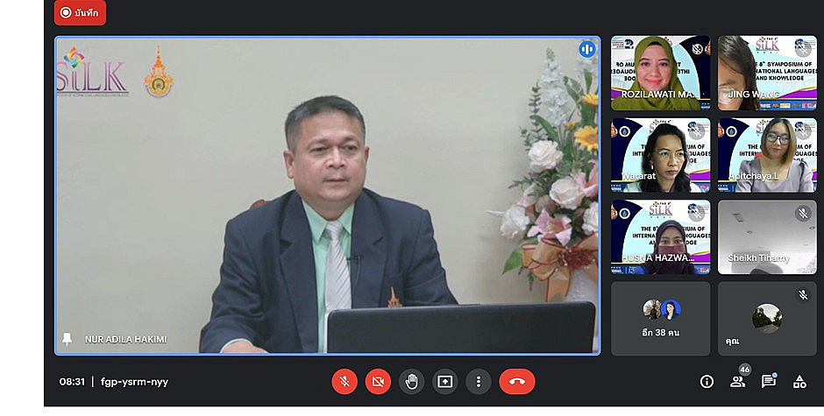Open the activities shapes icon
Screen dimensions: 824x416
point(799,382)
